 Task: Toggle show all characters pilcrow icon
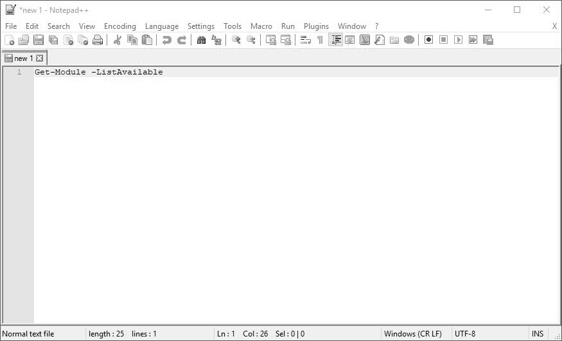(320, 40)
